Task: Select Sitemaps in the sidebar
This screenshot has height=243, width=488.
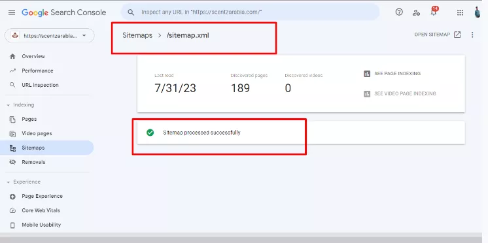Action: (x=46, y=148)
